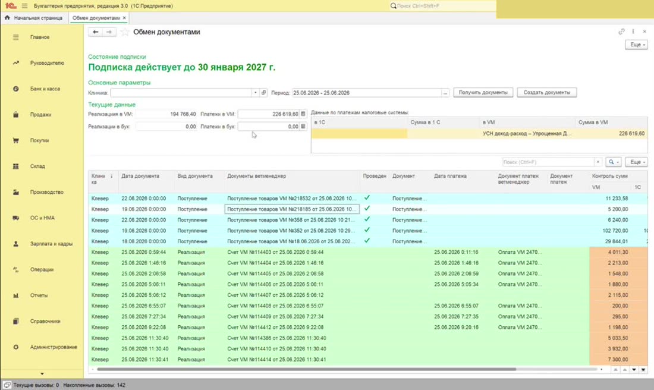Image resolution: width=654 pixels, height=390 pixels.
Task: Toggle Проведен checkmark for document №18.06.2026
Action: (x=367, y=241)
